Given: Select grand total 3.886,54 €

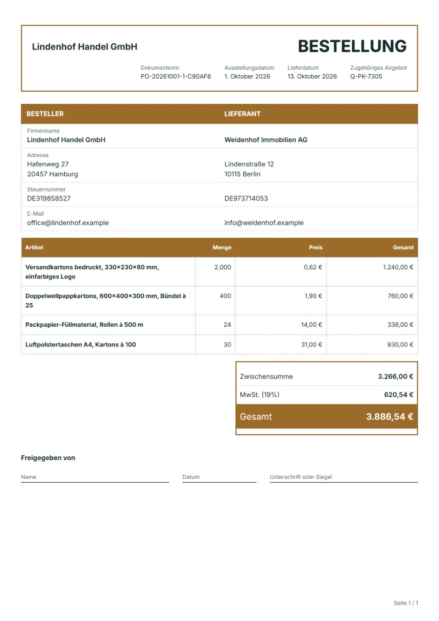Looking at the screenshot, I should (x=390, y=417).
